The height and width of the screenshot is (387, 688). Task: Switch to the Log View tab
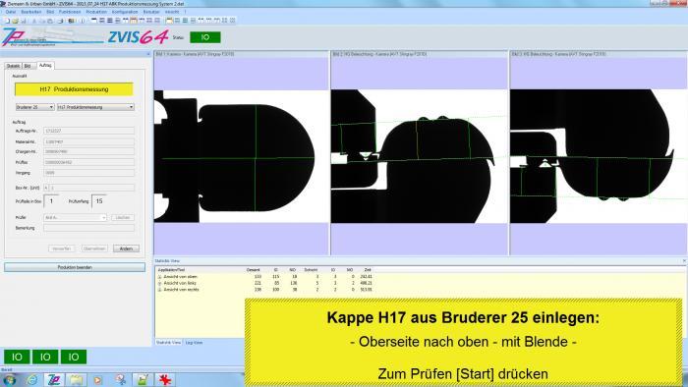pyautogui.click(x=194, y=342)
